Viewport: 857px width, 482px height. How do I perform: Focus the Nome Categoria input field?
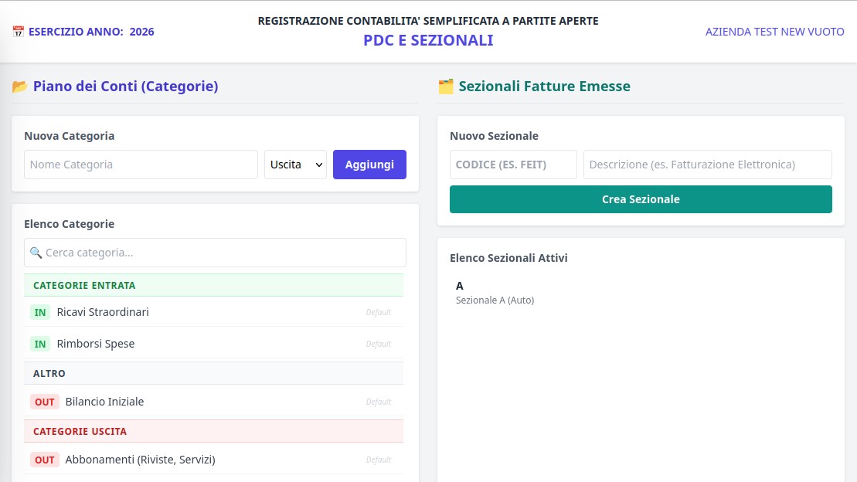(x=141, y=165)
